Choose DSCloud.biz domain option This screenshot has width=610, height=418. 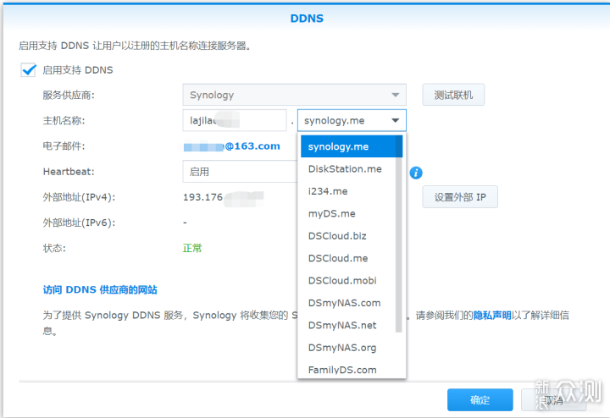coord(348,236)
